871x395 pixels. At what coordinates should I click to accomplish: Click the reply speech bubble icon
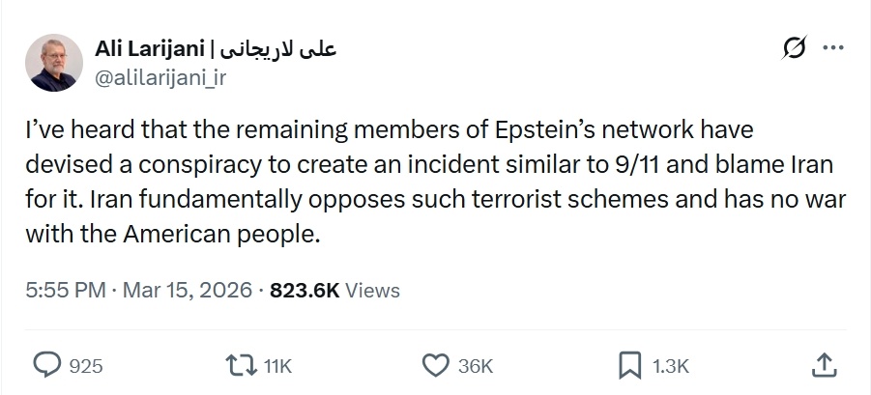click(47, 364)
